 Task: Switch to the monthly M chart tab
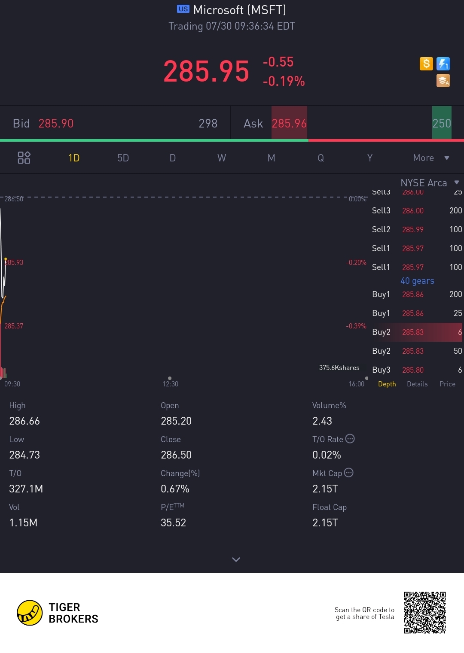(x=271, y=158)
